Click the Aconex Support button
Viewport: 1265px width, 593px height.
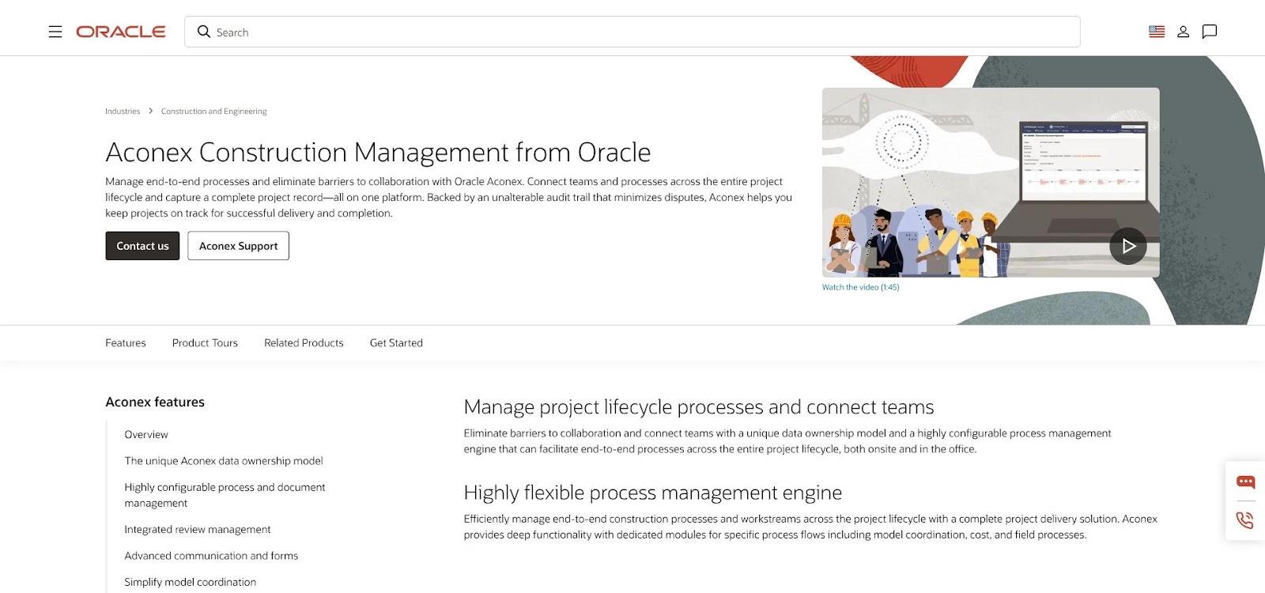(238, 246)
